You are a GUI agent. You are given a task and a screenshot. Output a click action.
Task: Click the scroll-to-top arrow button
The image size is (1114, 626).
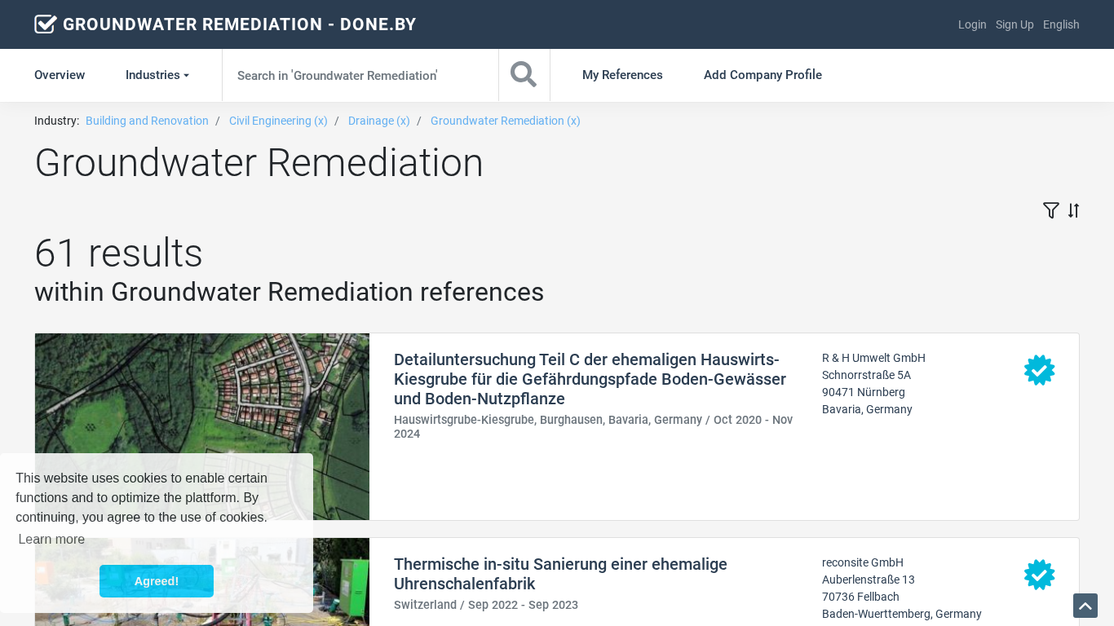point(1085,606)
